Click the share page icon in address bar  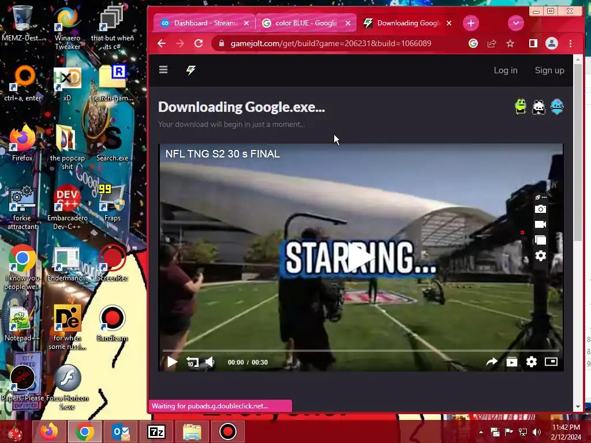(492, 43)
